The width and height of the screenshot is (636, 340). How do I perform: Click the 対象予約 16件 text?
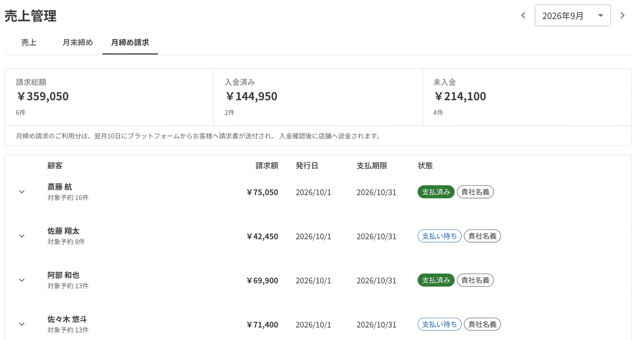point(68,198)
